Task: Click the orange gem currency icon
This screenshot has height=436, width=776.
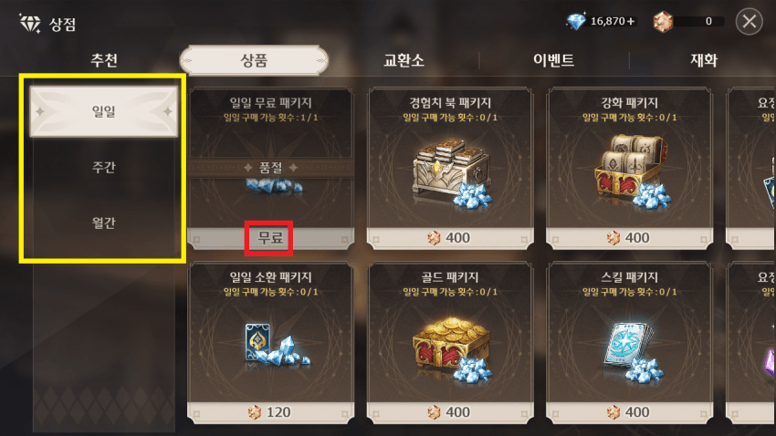Action: click(663, 22)
